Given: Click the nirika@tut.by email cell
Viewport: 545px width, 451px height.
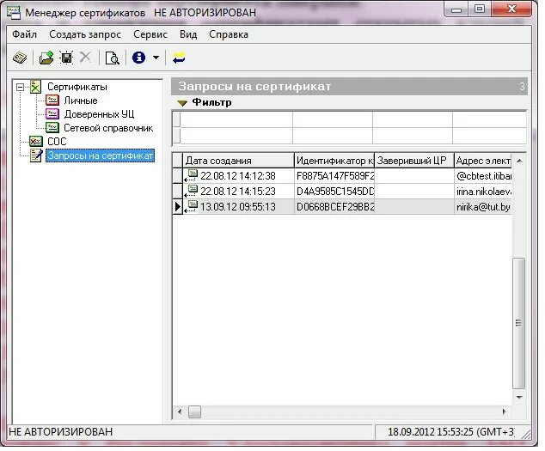Looking at the screenshot, I should tap(483, 207).
